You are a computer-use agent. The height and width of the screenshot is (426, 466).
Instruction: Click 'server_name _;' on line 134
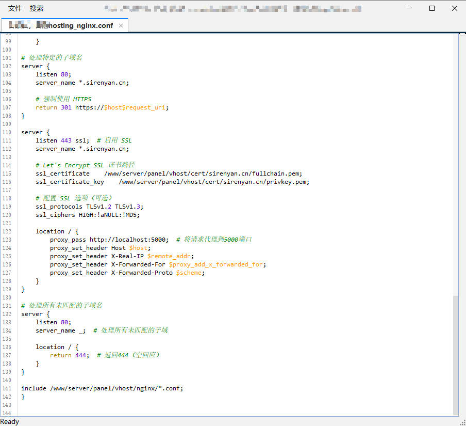(x=61, y=331)
